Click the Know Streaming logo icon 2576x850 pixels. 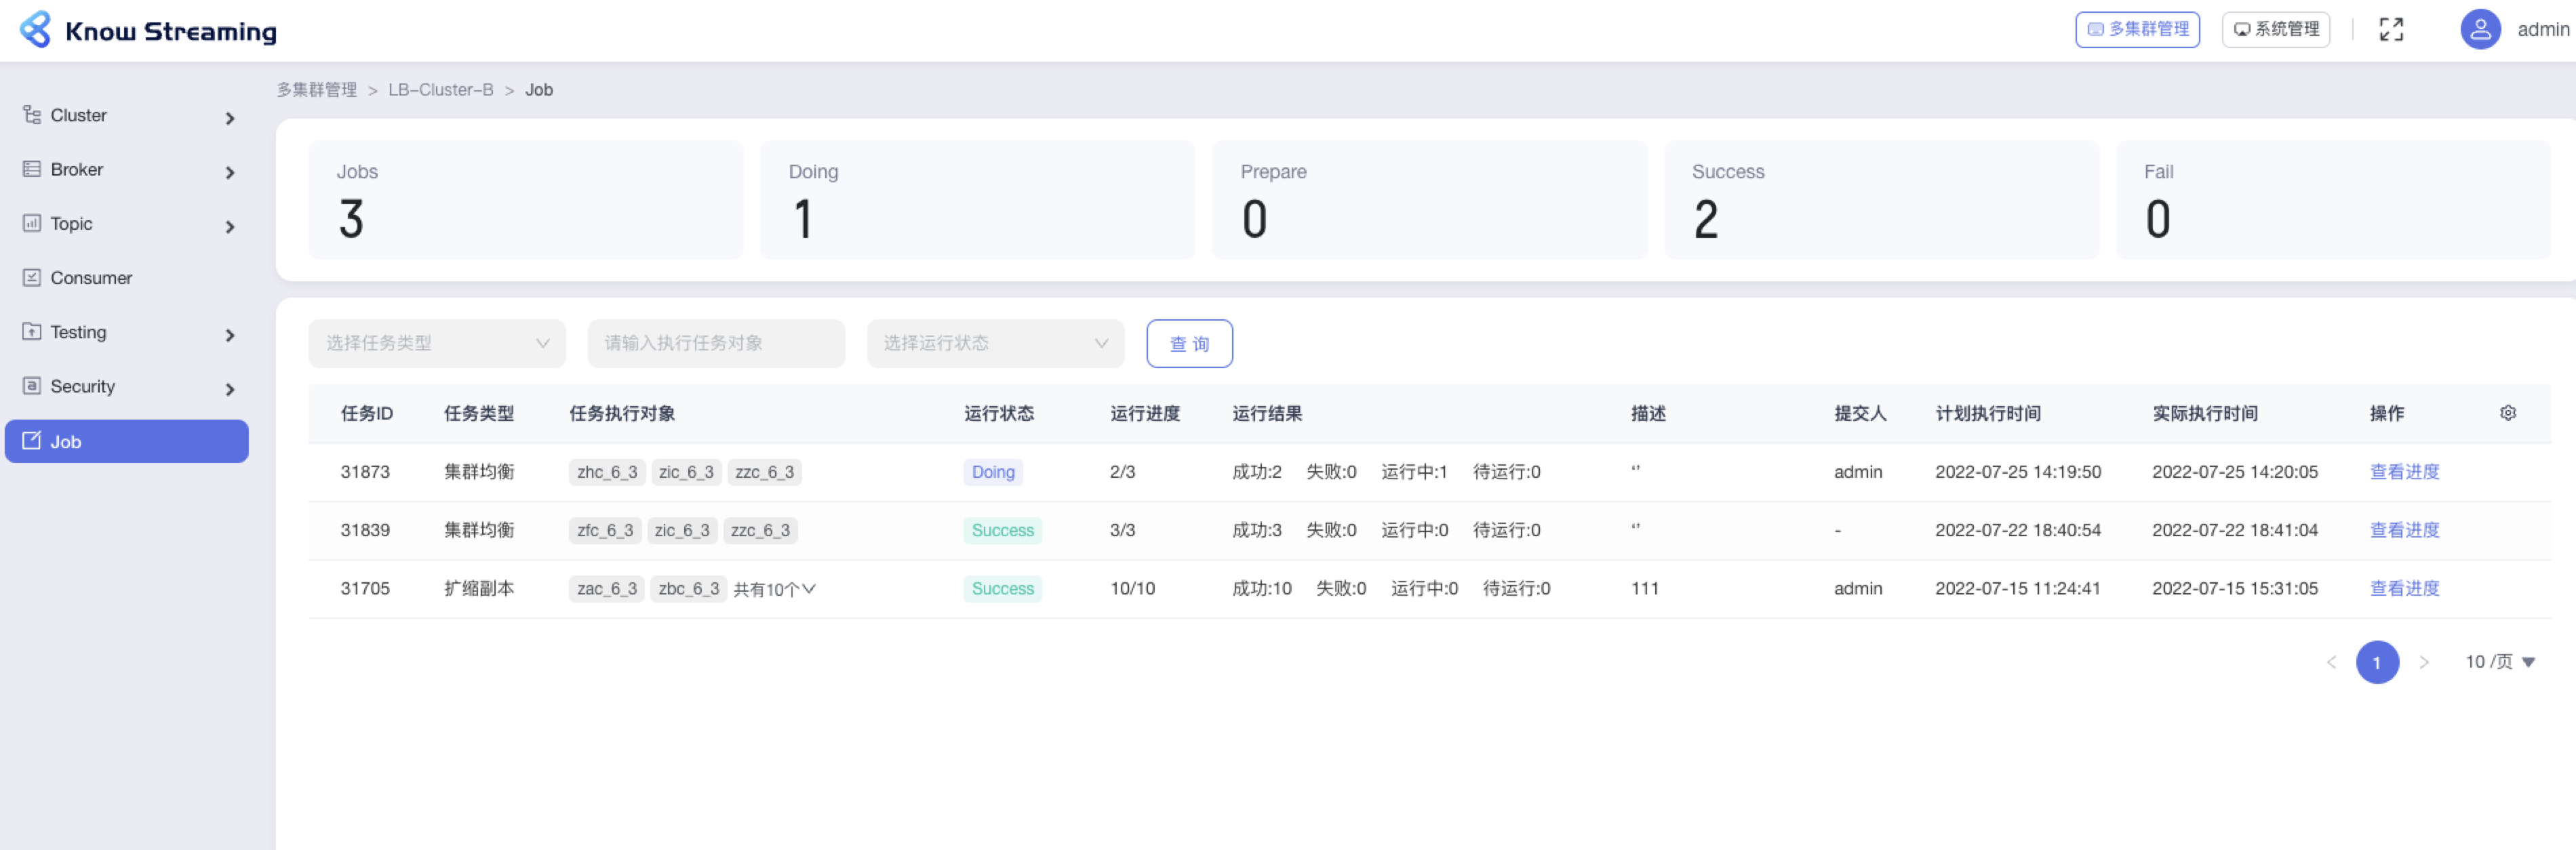tap(35, 30)
